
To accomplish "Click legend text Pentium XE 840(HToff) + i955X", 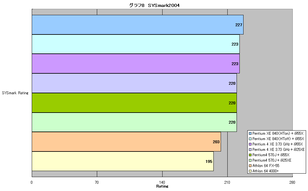I will [x=278, y=139].
